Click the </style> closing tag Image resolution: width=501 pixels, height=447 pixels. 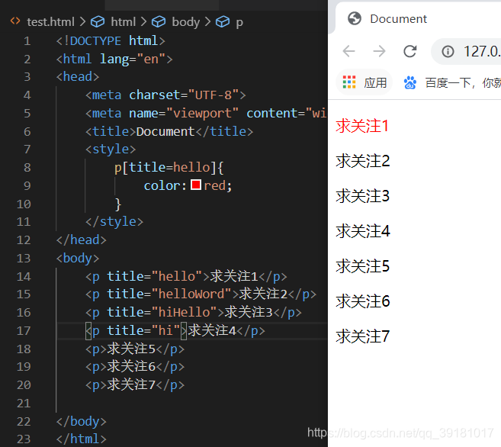pyautogui.click(x=114, y=221)
